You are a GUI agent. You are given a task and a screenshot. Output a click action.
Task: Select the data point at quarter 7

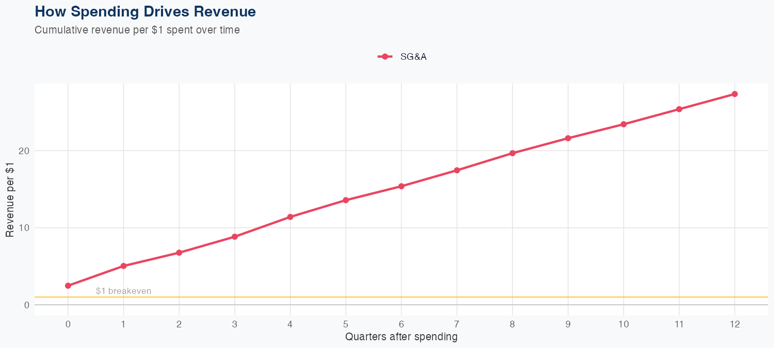click(x=457, y=170)
